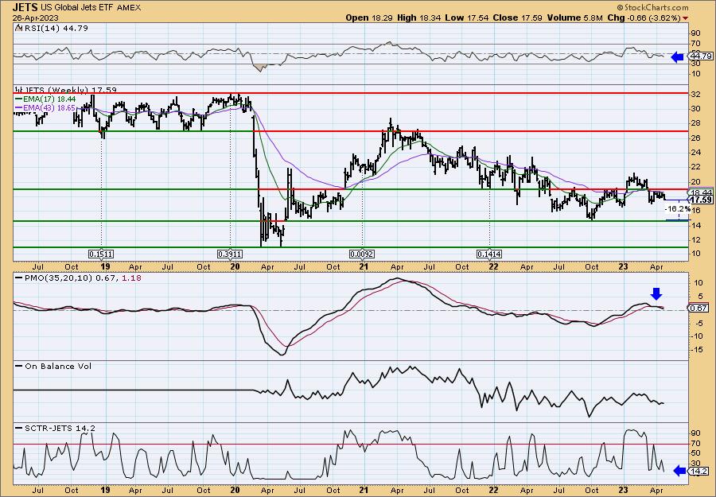Image resolution: width=716 pixels, height=497 pixels.
Task: Click the 0.1511 label box
Action: tap(101, 254)
